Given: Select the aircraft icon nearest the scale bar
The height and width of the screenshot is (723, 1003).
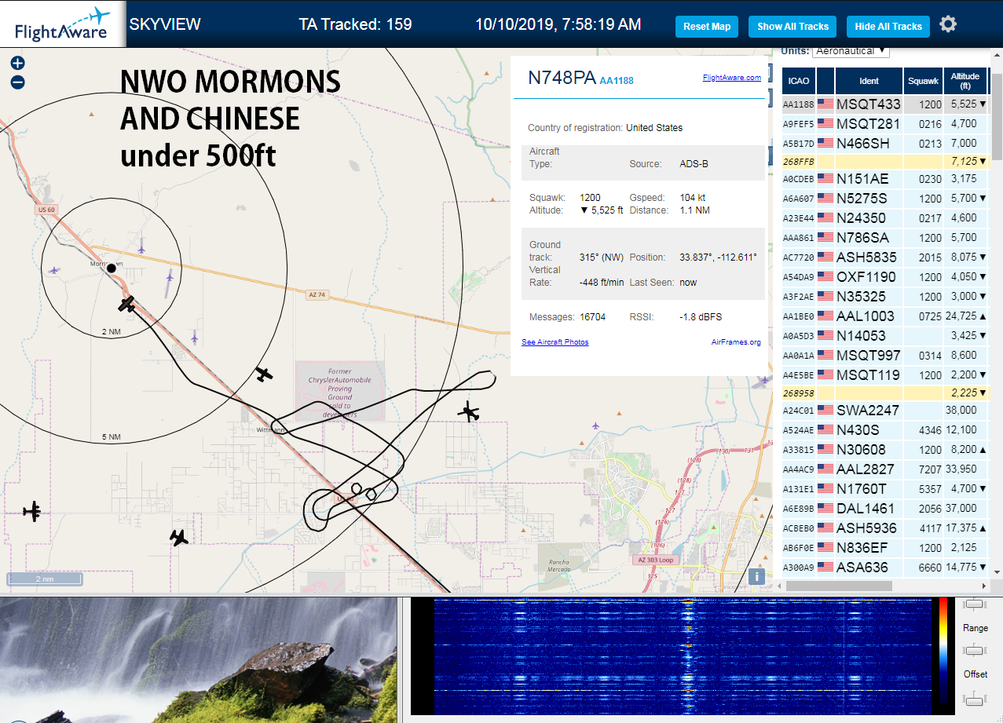Looking at the screenshot, I should coord(179,538).
